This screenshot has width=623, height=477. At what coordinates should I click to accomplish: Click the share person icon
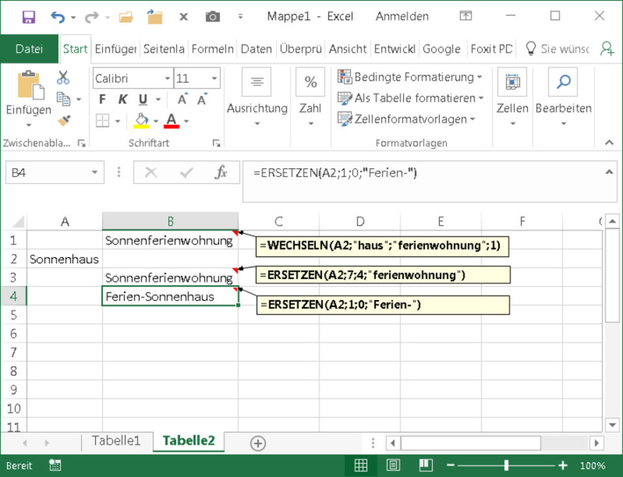pyautogui.click(x=607, y=49)
